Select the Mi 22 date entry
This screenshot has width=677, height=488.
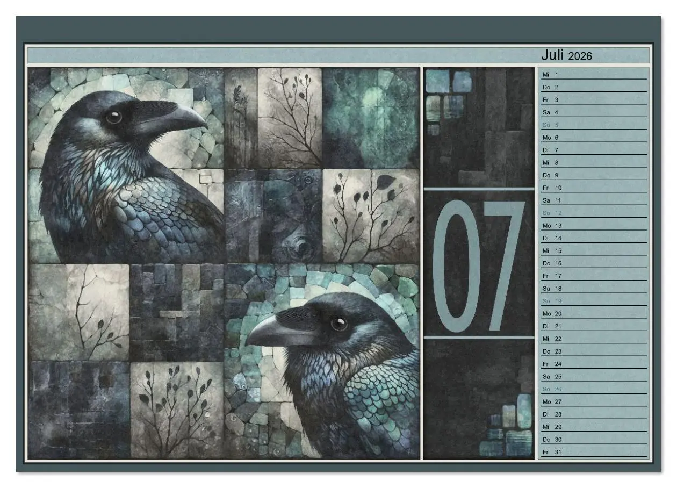[x=553, y=339]
